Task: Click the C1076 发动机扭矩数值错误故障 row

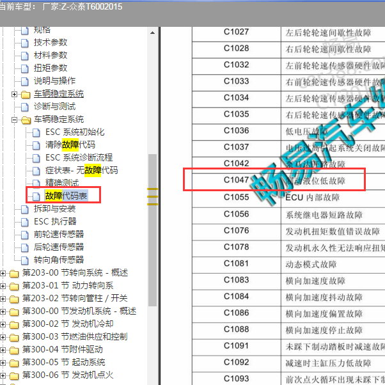Action: [x=288, y=232]
